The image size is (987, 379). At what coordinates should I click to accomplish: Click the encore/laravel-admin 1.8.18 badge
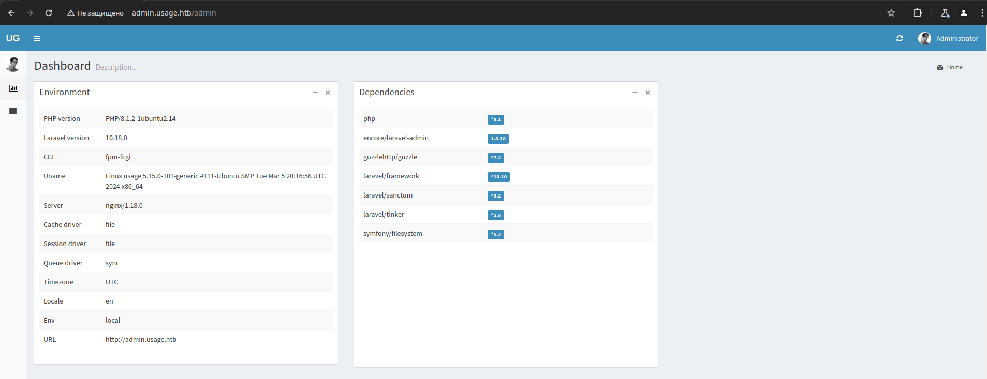[x=498, y=139]
